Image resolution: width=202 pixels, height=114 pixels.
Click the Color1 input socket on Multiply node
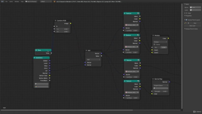pyautogui.click(x=152, y=50)
